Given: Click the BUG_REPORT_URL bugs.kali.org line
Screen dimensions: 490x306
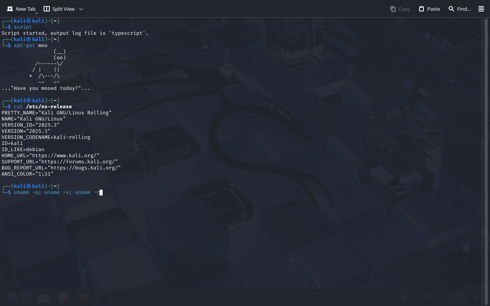Looking at the screenshot, I should 61,168.
